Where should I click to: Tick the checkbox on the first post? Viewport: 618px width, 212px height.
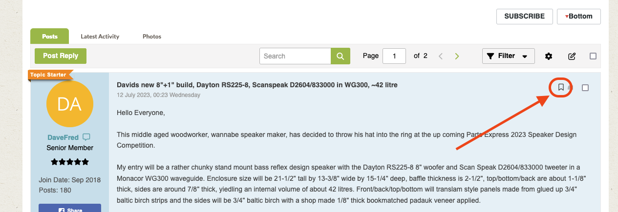(585, 88)
